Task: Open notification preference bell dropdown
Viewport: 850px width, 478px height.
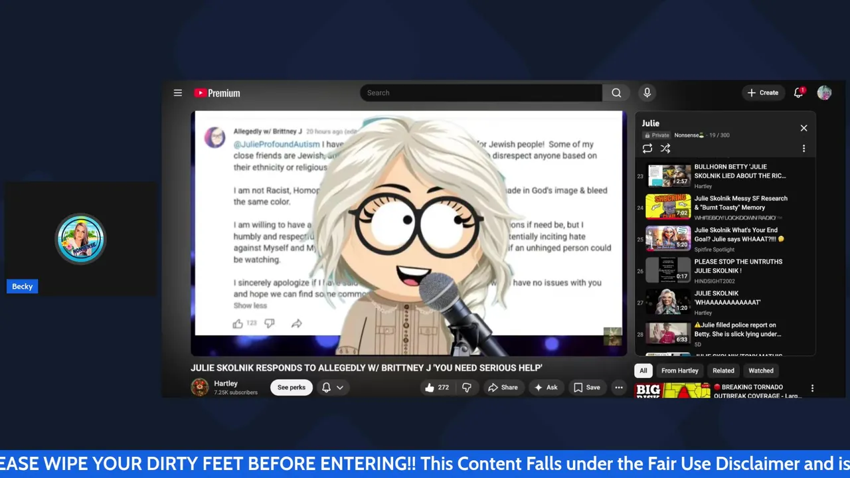Action: [333, 388]
